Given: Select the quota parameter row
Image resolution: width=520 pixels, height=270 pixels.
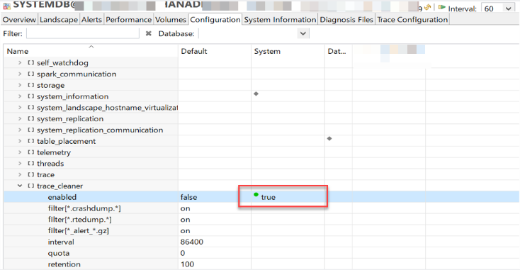Looking at the screenshot, I should (x=261, y=253).
